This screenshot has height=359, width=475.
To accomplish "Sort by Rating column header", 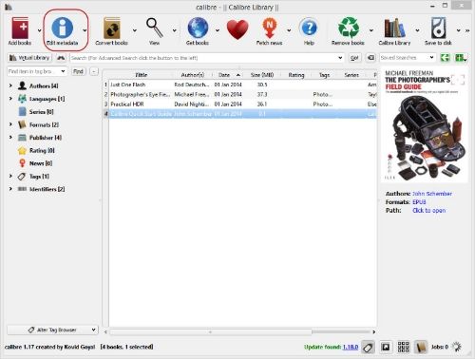I will 296,75.
